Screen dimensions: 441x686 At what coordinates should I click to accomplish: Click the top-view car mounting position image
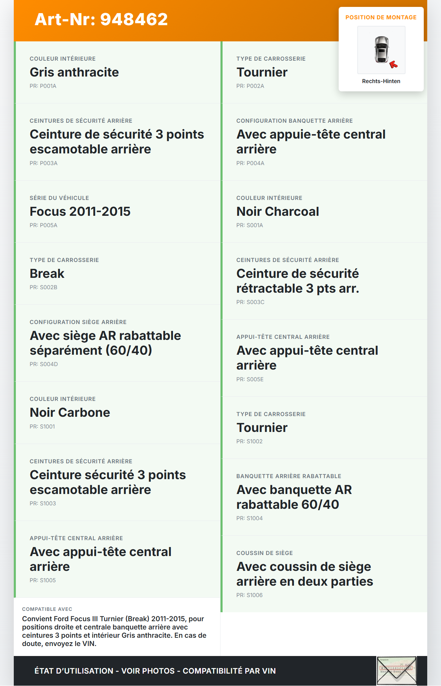point(381,50)
